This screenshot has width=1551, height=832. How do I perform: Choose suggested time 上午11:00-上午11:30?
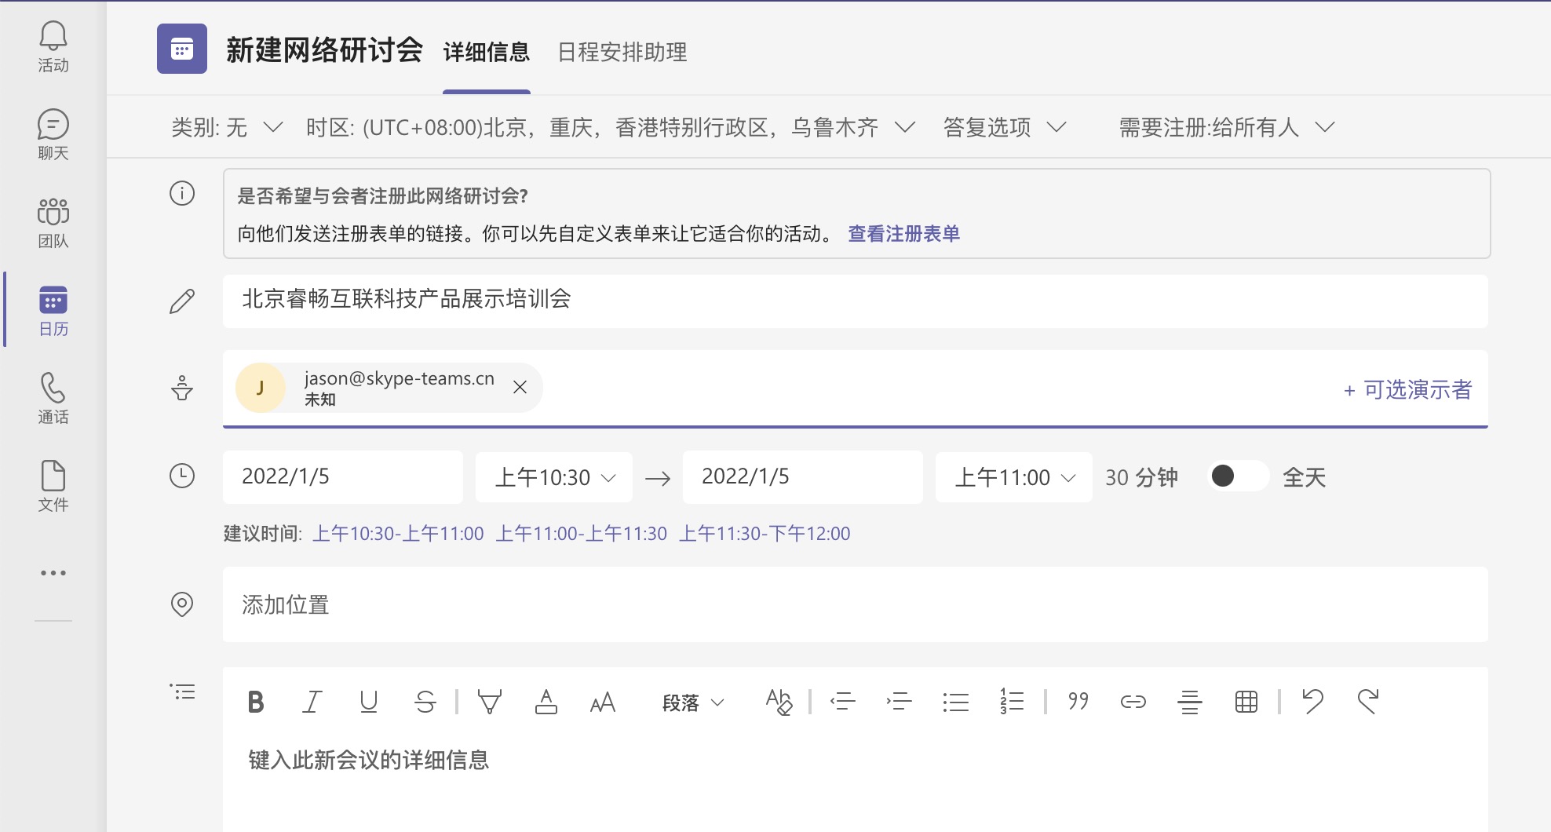[x=582, y=534]
